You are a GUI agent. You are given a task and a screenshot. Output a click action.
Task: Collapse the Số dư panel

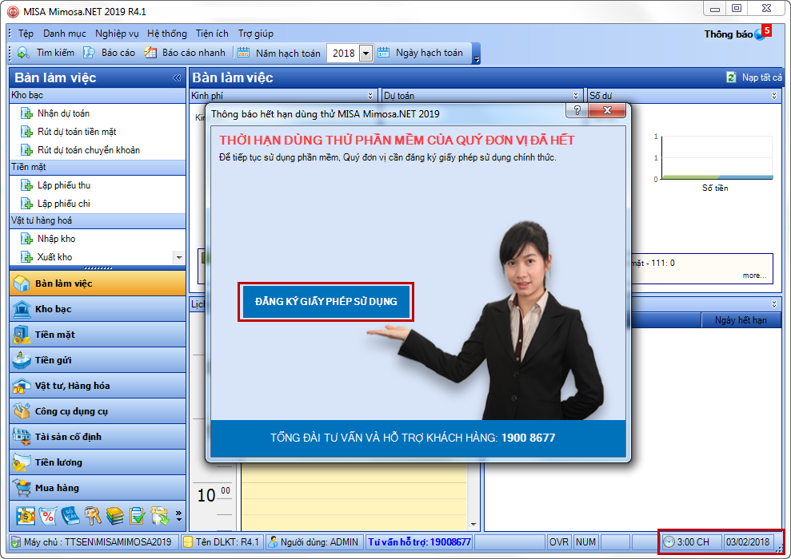(x=774, y=96)
